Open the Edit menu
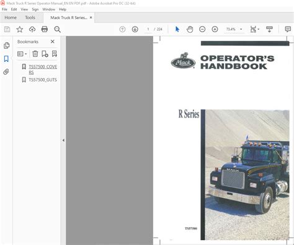294x245 pixels. (14, 9)
